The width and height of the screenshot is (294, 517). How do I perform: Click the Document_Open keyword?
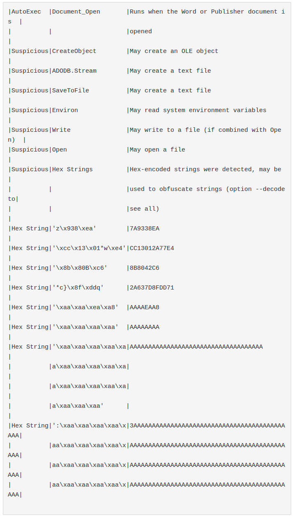[x=76, y=12]
